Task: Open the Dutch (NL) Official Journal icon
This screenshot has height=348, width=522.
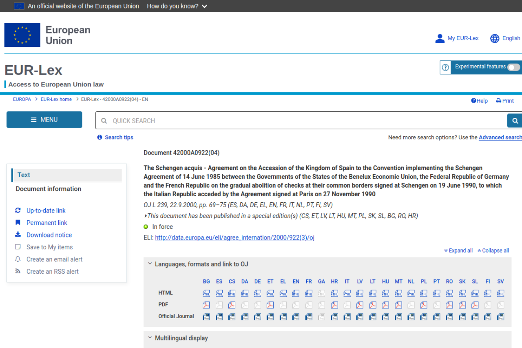Action: pyautogui.click(x=411, y=317)
